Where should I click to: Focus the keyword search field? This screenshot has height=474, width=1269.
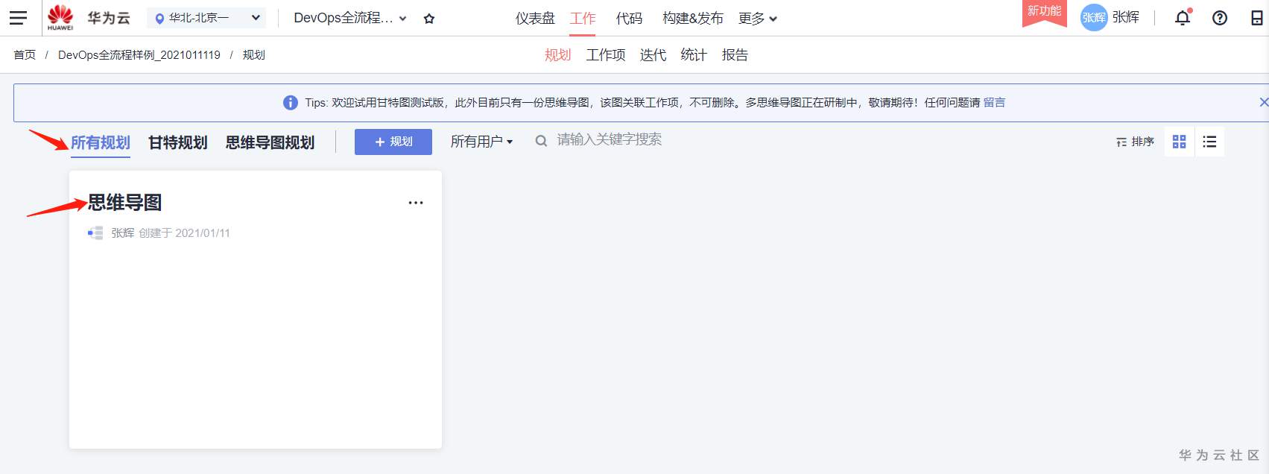pos(610,140)
